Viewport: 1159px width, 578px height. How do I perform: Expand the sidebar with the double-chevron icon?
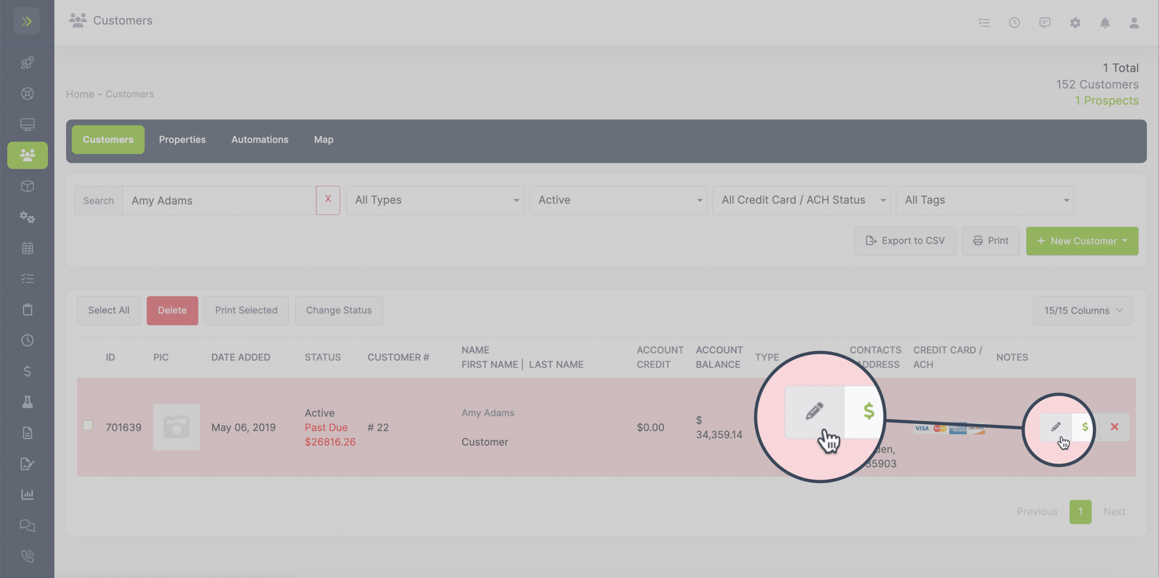pyautogui.click(x=27, y=21)
